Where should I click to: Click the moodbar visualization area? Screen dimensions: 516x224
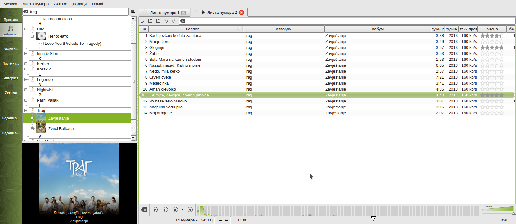click(x=338, y=210)
